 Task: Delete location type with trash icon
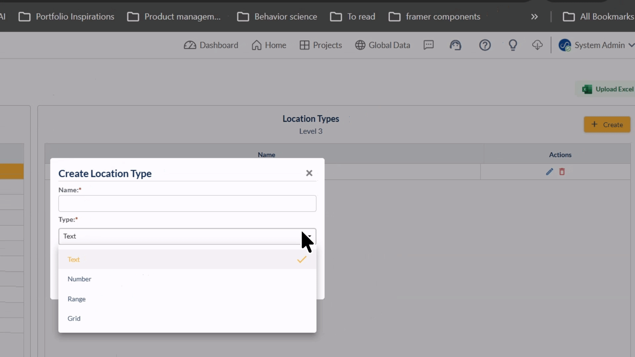[562, 172]
